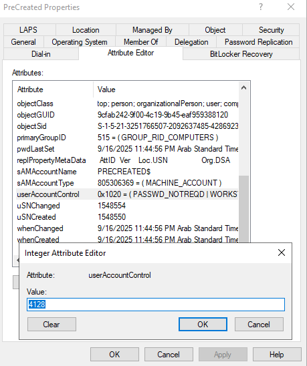Viewport: 307px width, 366px height.
Task: Select the userAccountControl attribute row
Action: pos(127,194)
